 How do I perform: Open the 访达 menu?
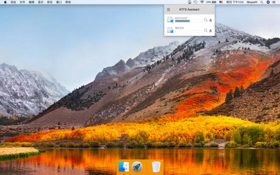coord(13,2)
